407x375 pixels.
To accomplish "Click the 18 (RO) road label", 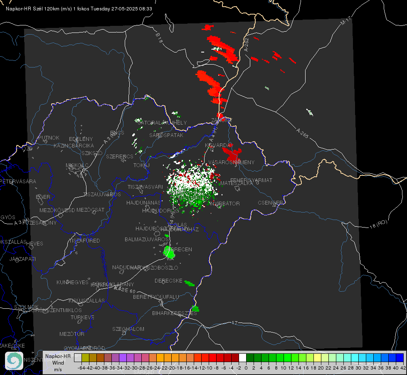I will pos(378,224).
